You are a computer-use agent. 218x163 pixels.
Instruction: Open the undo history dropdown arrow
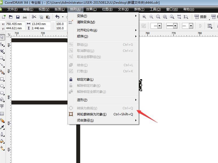(63, 17)
